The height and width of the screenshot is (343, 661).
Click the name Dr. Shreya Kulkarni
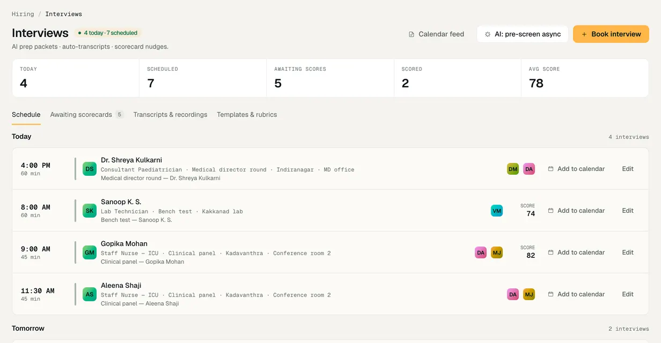click(131, 160)
